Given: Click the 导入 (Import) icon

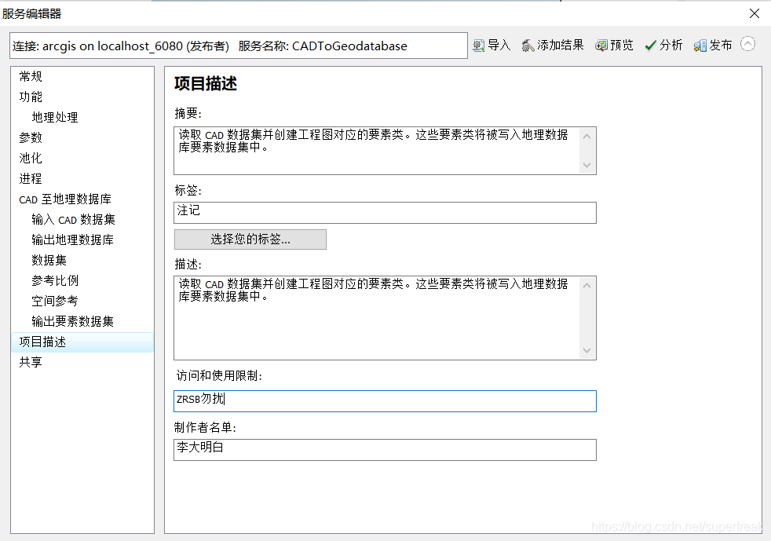Looking at the screenshot, I should click(x=478, y=46).
